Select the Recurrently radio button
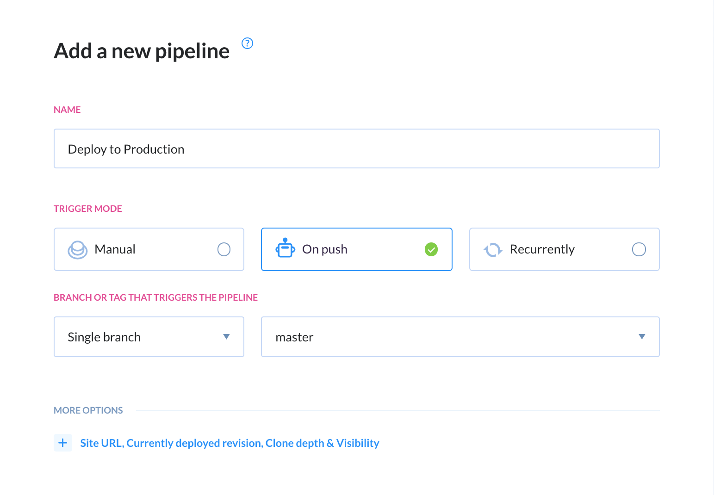 click(x=639, y=249)
